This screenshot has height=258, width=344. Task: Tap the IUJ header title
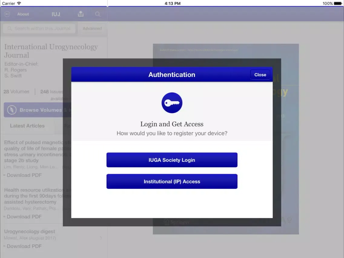coord(56,14)
